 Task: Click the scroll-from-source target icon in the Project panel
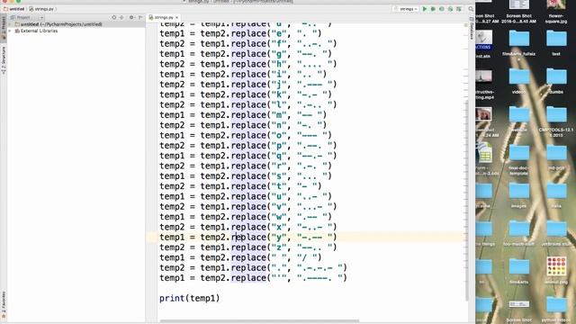(x=114, y=17)
